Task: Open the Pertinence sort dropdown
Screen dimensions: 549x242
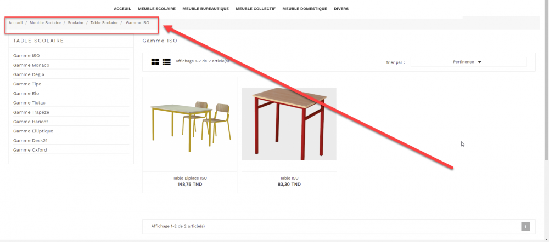Action: click(x=468, y=62)
